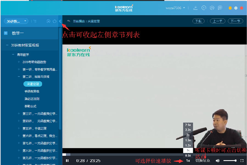This screenshot has width=247, height=165.
Task: Click the koolearn logo in the header
Action: click(124, 8)
